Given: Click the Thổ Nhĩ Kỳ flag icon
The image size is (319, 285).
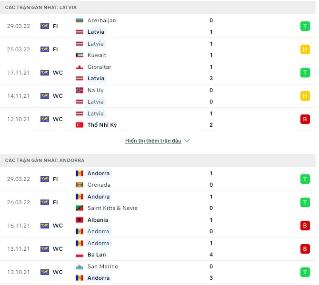Looking at the screenshot, I should (x=80, y=125).
